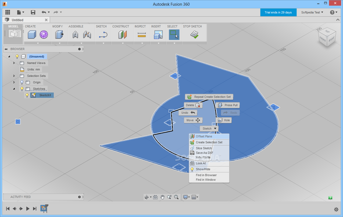Click the Undo arrow in top toolbar

click(44, 12)
